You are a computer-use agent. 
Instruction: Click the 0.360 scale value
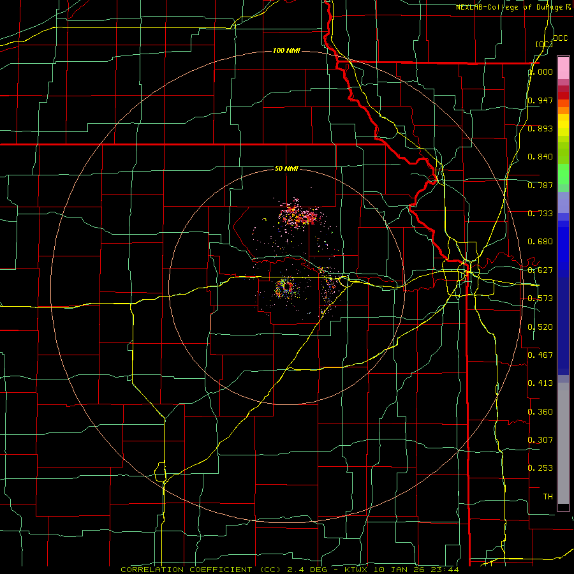pyautogui.click(x=540, y=412)
